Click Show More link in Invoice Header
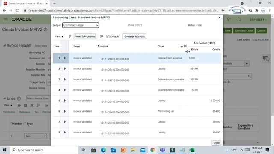The height and width of the screenshot is (154, 274). 41,46
